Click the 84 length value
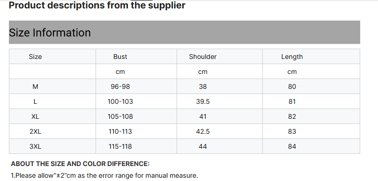 (x=292, y=146)
